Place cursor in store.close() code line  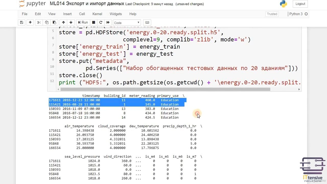(80, 75)
